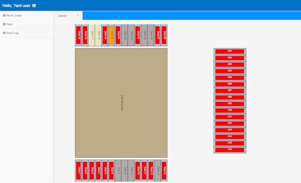Select gray Door 23 slot

(131, 35)
